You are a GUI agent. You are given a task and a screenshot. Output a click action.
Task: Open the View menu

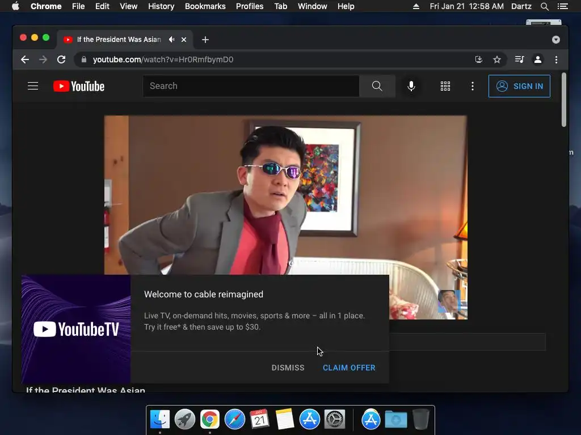[x=129, y=6]
